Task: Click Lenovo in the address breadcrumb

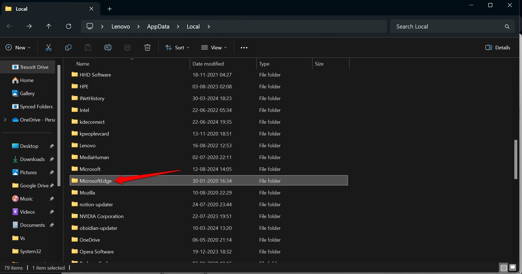Action: pyautogui.click(x=121, y=27)
